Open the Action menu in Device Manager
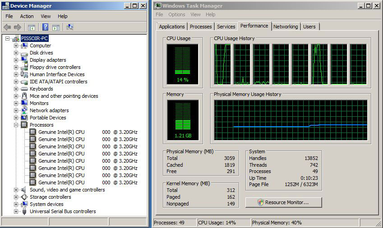Viewport: 383px width, 228px height. (27, 16)
